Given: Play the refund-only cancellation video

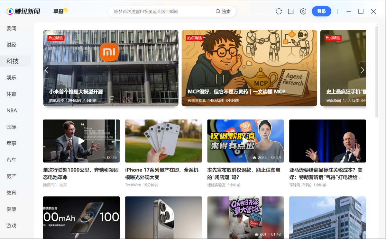Looking at the screenshot, I should [245, 141].
